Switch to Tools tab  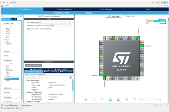click(148, 9)
